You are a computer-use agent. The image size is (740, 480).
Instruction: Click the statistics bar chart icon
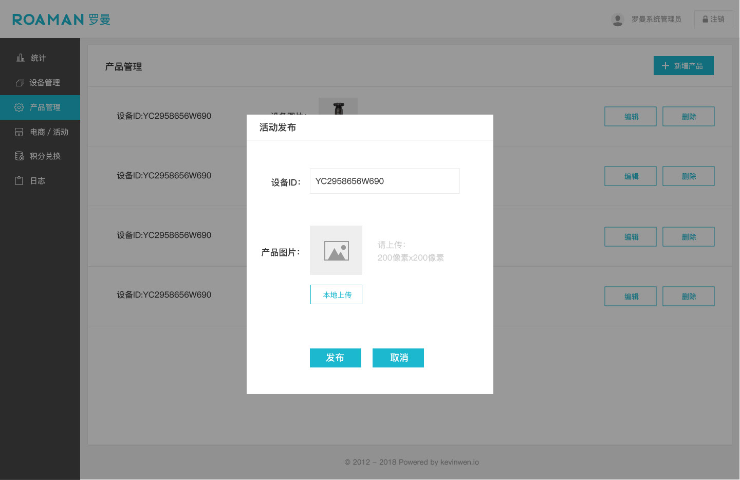[x=21, y=58]
